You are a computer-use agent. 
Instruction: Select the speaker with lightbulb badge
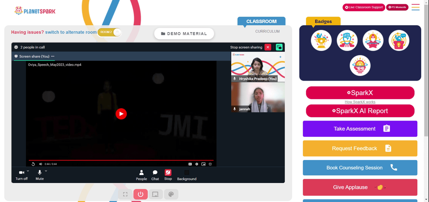click(399, 40)
